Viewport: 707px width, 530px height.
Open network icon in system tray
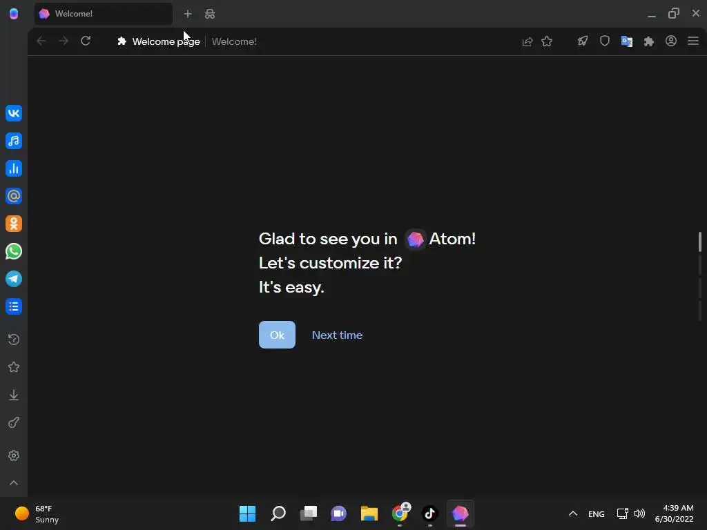click(623, 513)
